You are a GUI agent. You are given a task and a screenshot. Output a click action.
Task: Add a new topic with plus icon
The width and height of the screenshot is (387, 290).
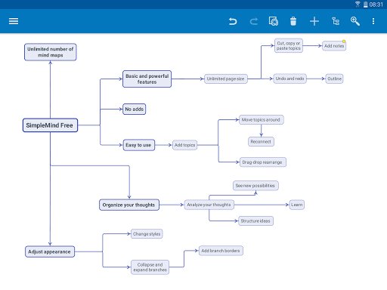click(314, 21)
